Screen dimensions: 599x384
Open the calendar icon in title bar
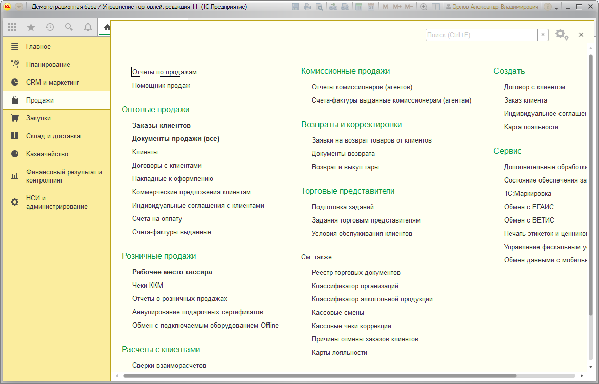coord(371,7)
